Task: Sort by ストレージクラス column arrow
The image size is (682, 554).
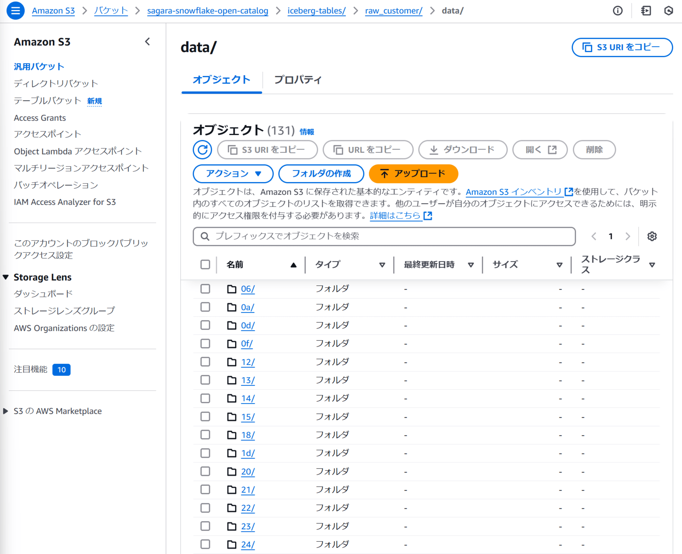Action: [652, 265]
